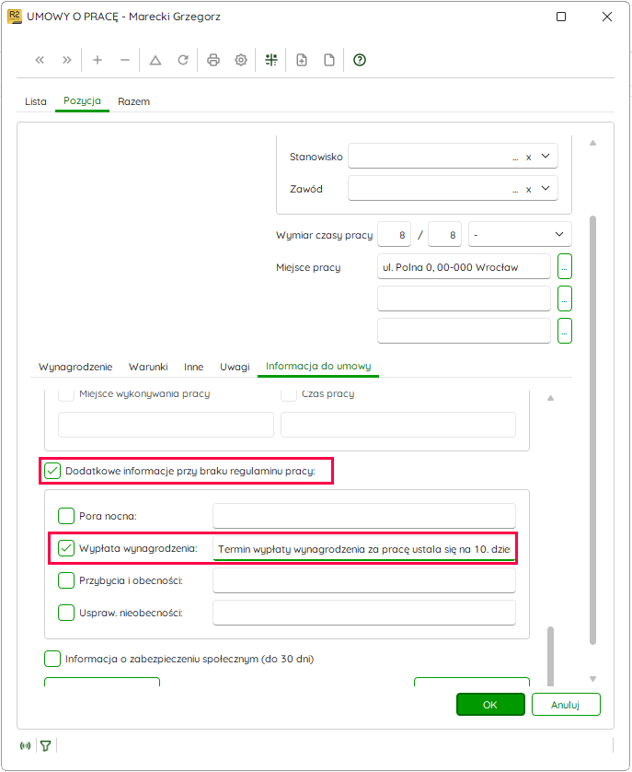Clear the Stanowisko field with x

529,158
